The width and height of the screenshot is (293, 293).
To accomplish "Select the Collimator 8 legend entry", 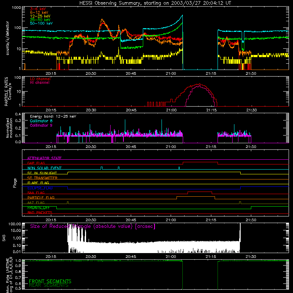I will 41,121.
